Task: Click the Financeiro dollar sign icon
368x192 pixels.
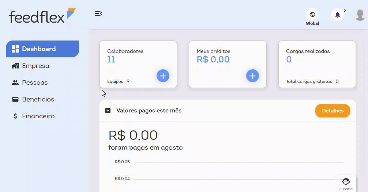Action: click(x=15, y=116)
